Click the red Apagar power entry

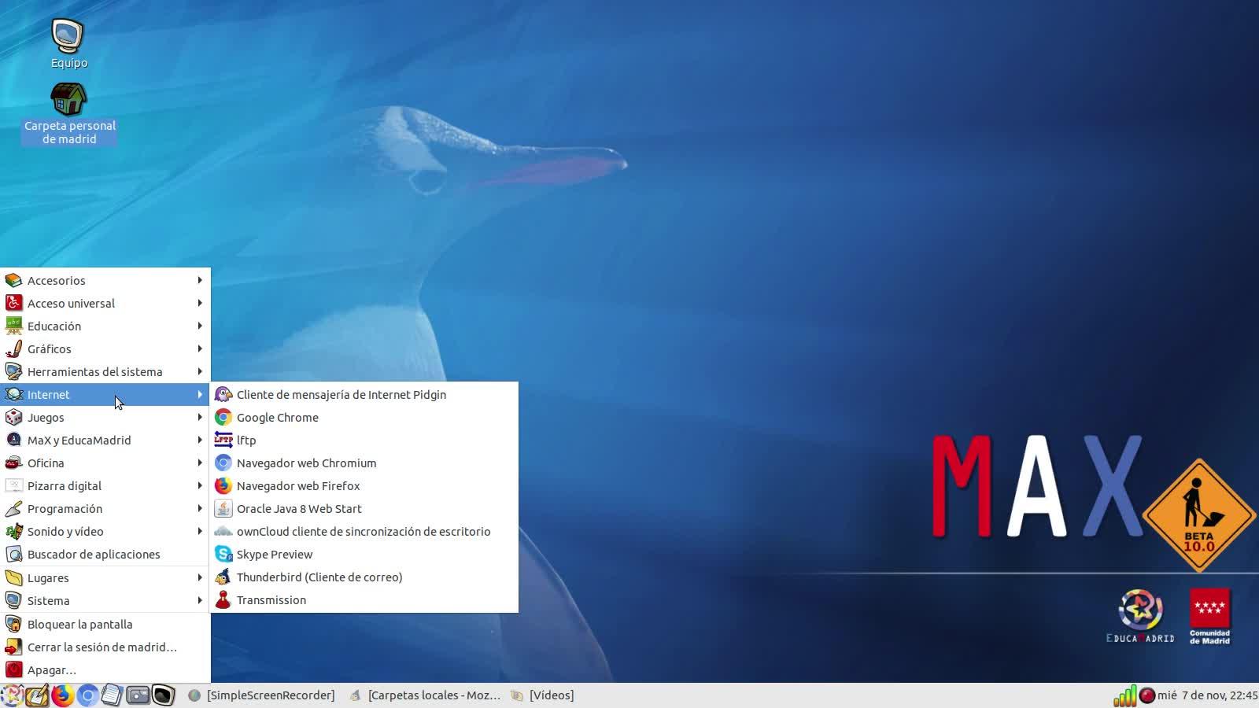click(x=105, y=670)
